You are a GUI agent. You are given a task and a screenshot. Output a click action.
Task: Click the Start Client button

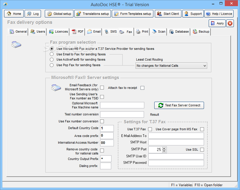click(x=168, y=14)
